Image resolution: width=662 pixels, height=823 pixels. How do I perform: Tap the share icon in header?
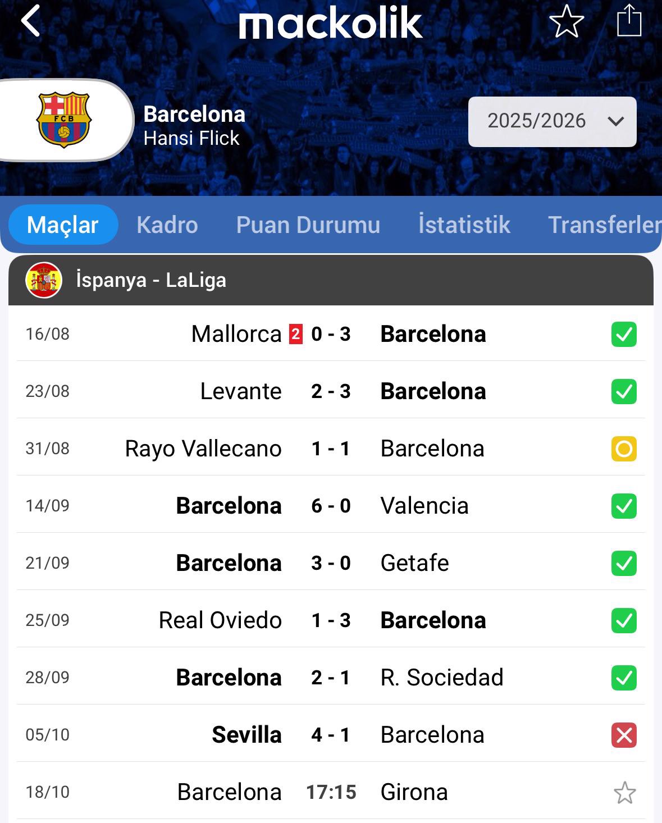(629, 21)
